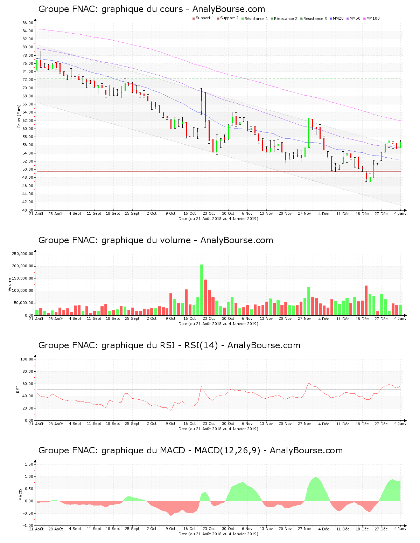Click the 250,000.00 volume axis label
The image size is (420, 543).
(22, 254)
